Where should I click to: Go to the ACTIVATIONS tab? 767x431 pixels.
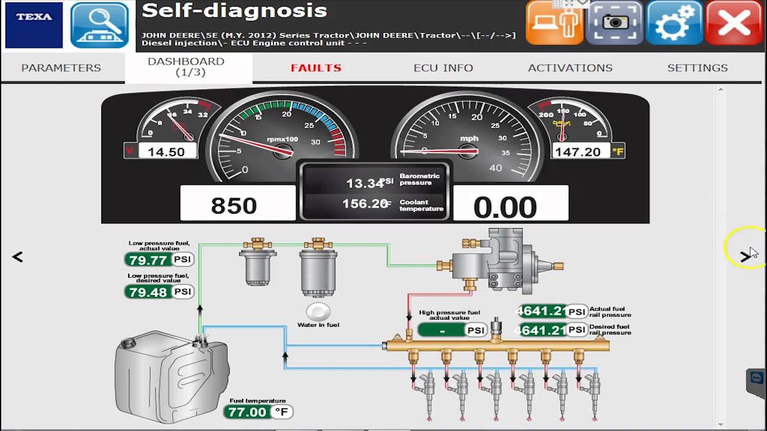570,68
